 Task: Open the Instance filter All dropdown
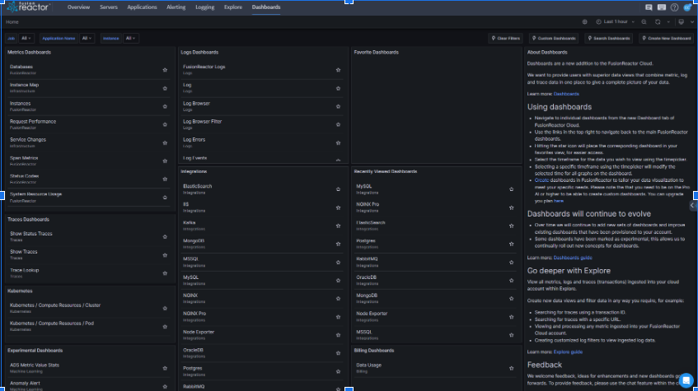pyautogui.click(x=130, y=38)
